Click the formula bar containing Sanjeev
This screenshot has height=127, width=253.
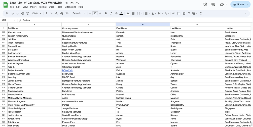(x=137, y=20)
